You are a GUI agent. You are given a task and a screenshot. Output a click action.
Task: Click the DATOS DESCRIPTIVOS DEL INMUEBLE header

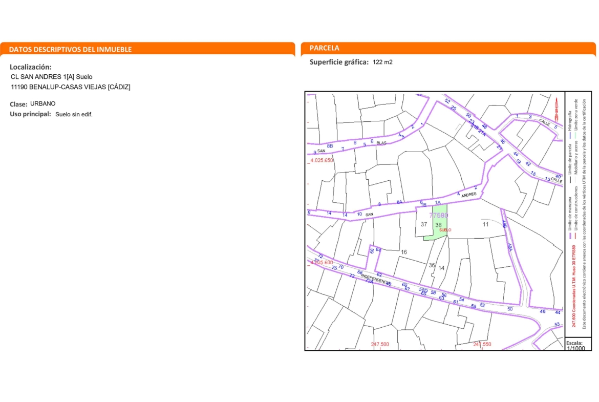[x=70, y=49]
